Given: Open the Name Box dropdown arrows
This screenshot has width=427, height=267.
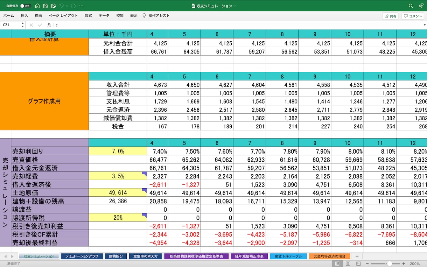Looking at the screenshot, I should (x=23, y=25).
